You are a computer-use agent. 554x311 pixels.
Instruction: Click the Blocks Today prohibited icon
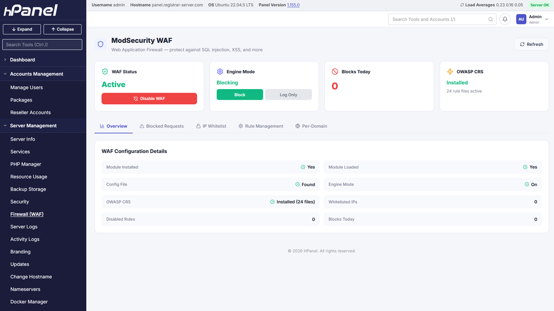(x=335, y=72)
